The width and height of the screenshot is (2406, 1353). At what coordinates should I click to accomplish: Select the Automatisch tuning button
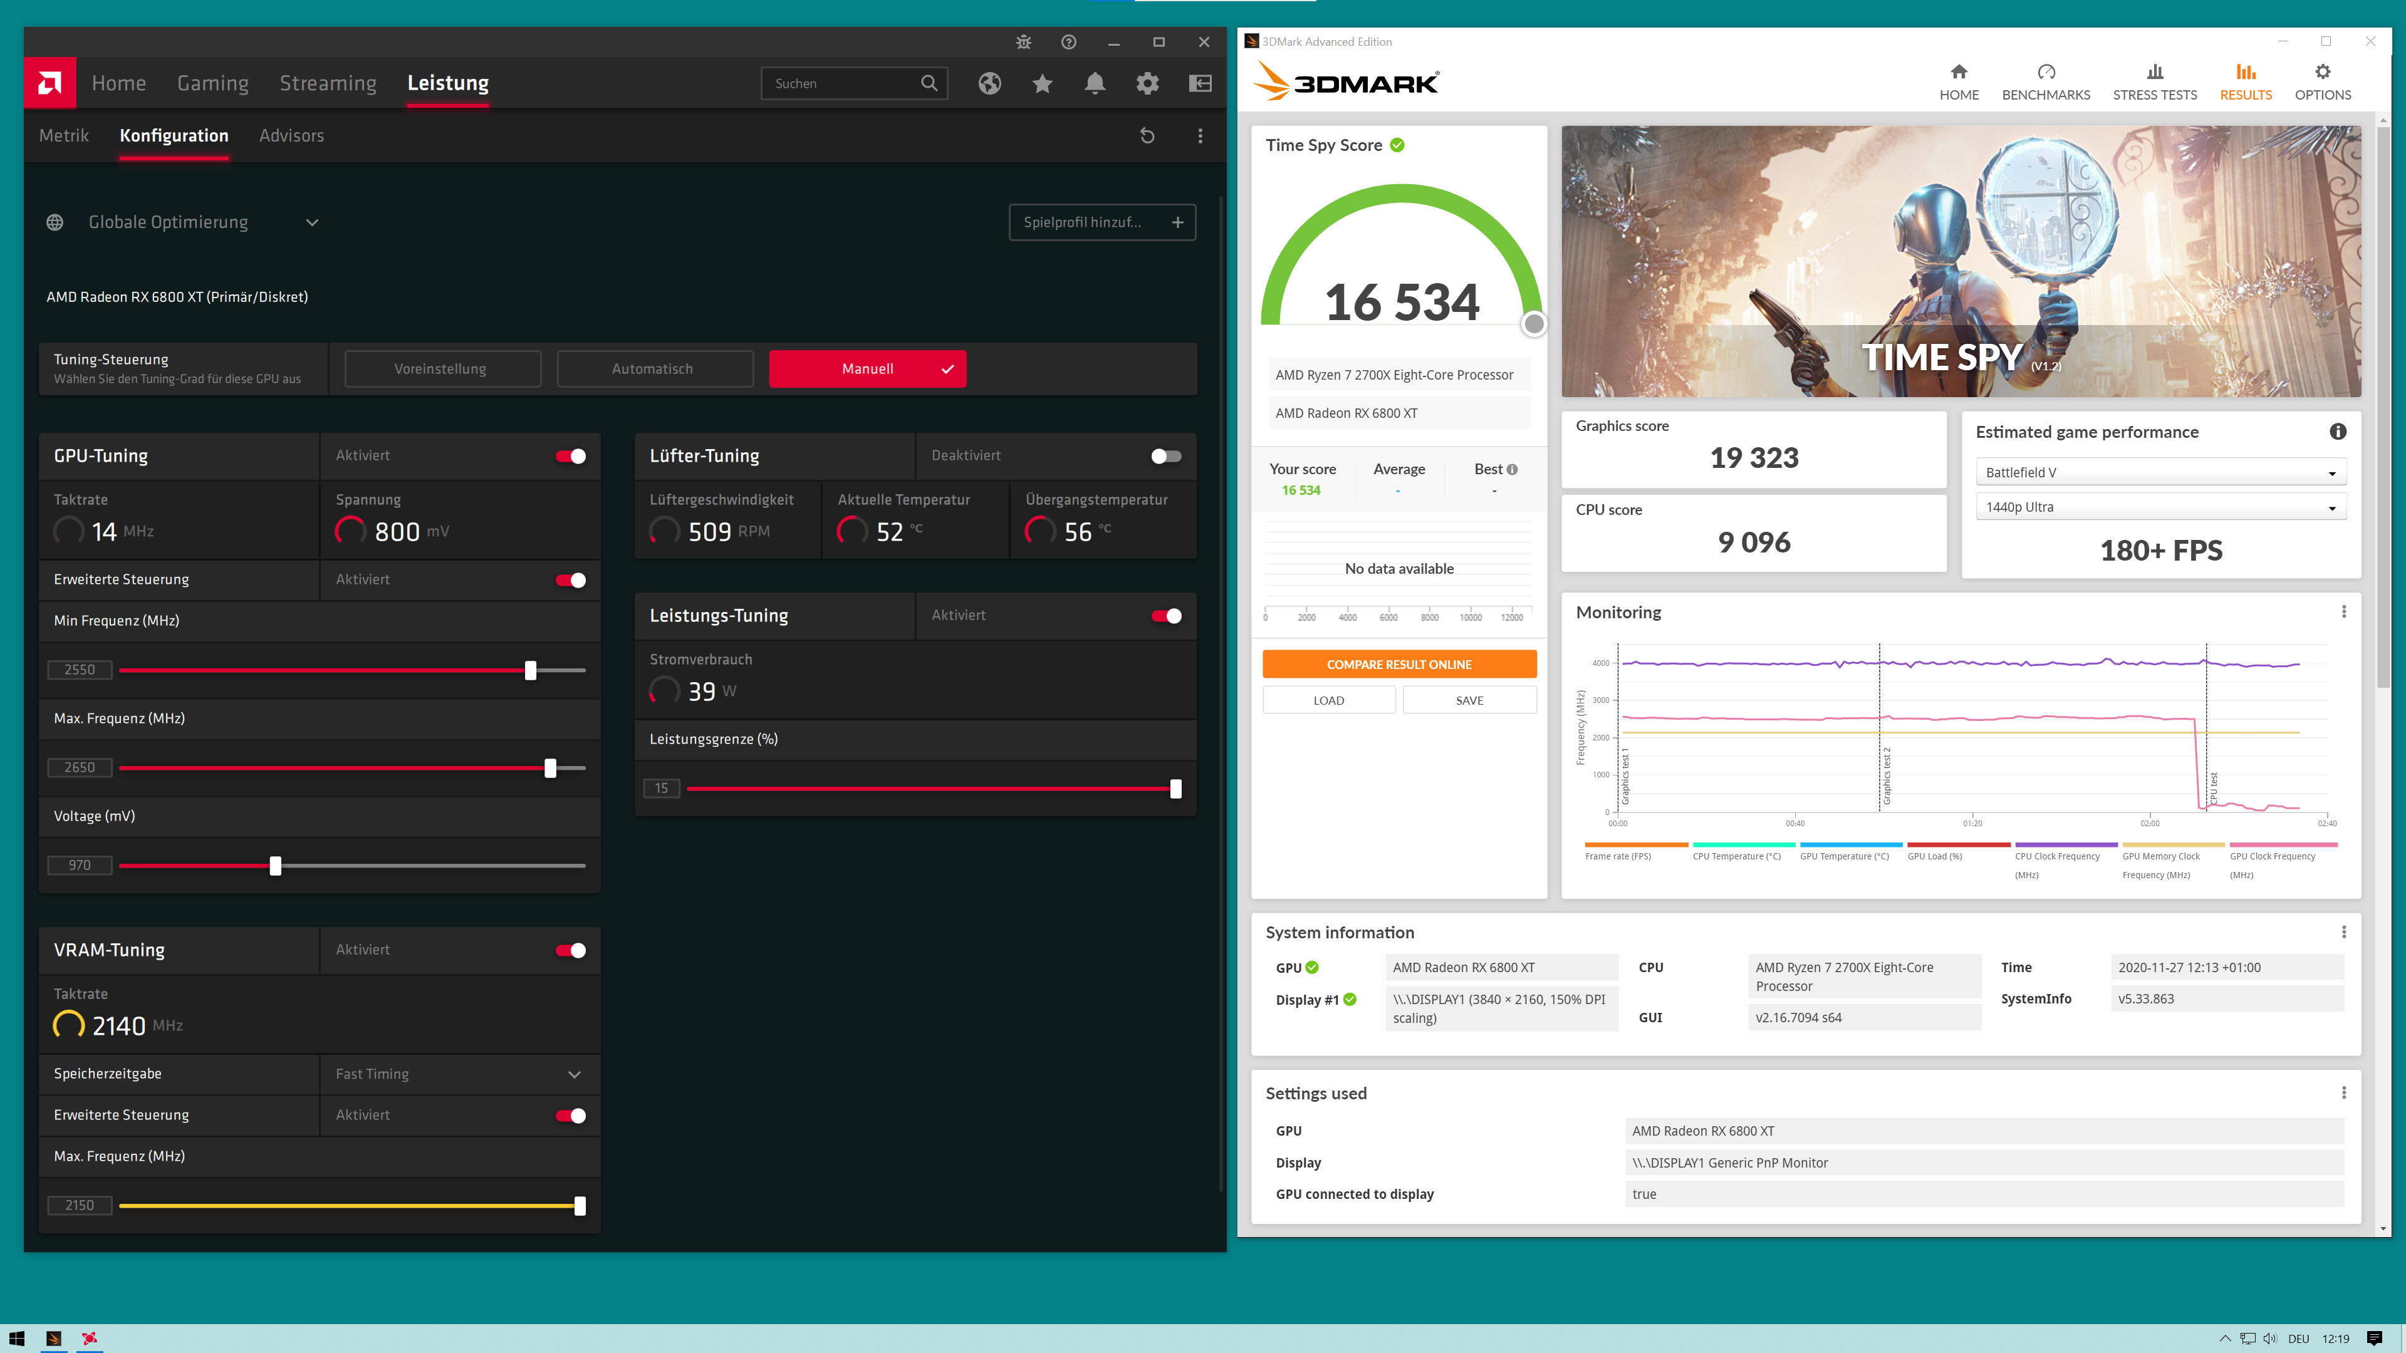click(654, 369)
